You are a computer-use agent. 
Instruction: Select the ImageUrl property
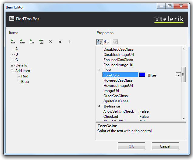(111, 91)
